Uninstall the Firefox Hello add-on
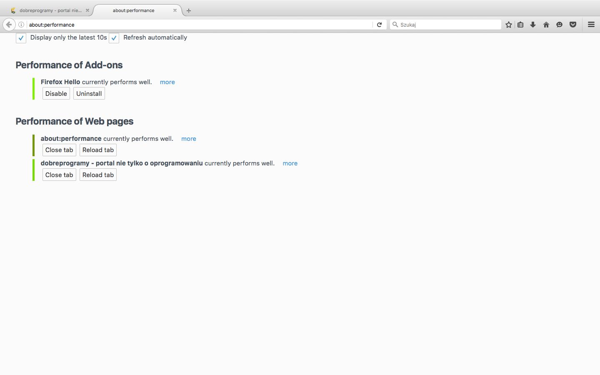 coord(89,93)
